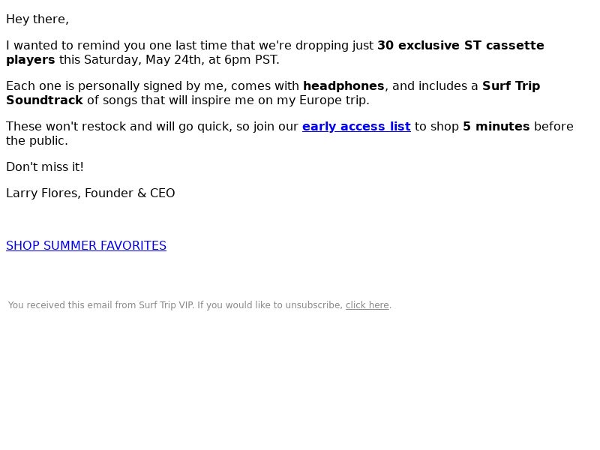Click the bold word 'headphones'

tap(343, 85)
